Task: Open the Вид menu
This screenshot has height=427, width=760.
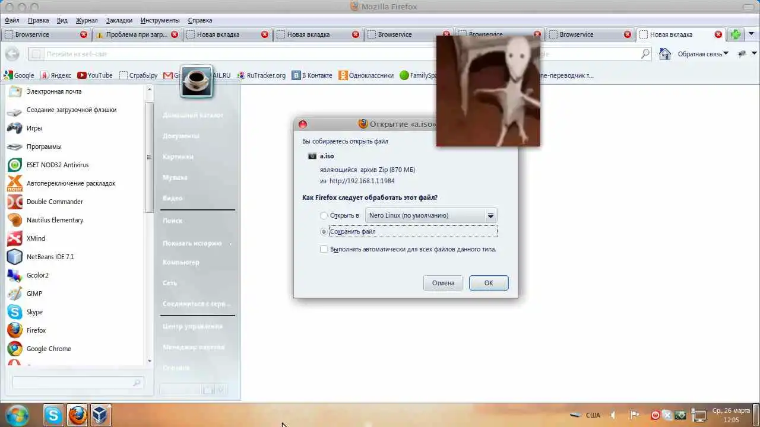Action: 62,20
